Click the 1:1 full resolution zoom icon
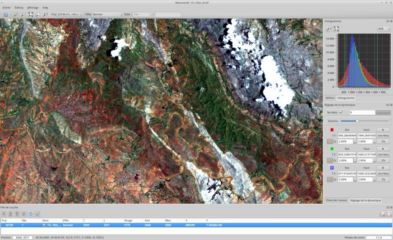The image size is (393, 240). (46, 15)
